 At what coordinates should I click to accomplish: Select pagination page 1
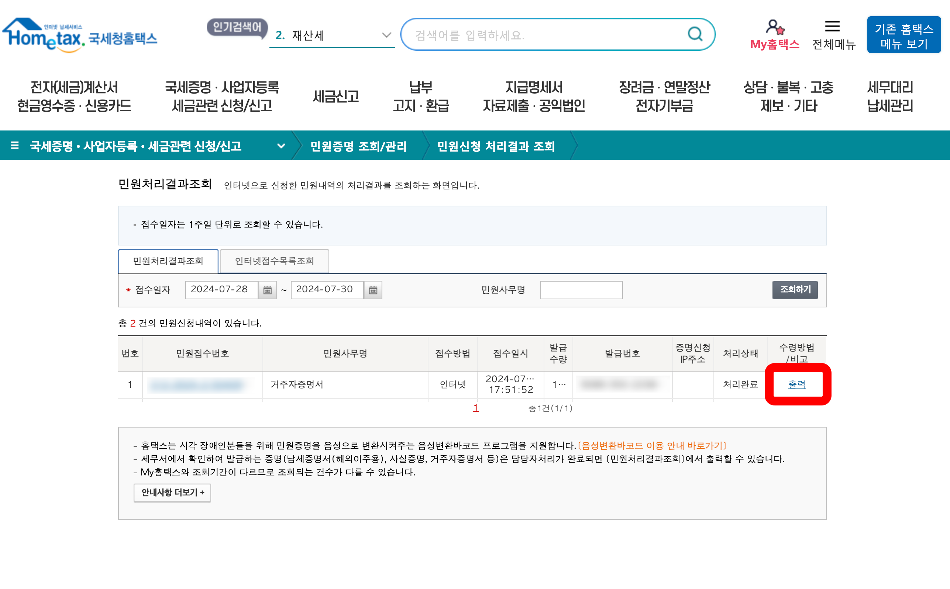coord(475,408)
